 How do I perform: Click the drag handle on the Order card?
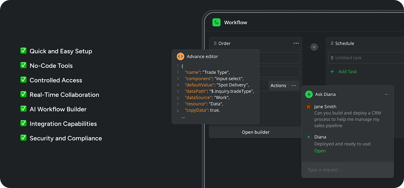click(x=215, y=43)
